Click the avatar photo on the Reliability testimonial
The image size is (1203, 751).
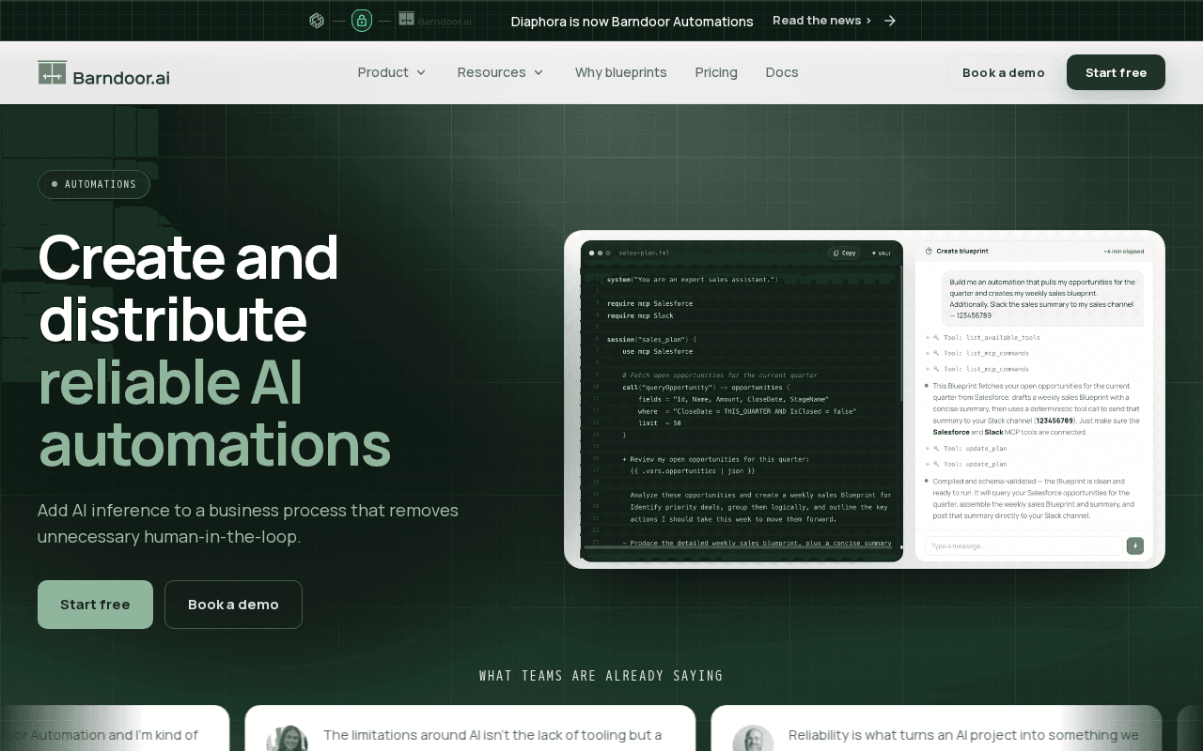tap(753, 738)
